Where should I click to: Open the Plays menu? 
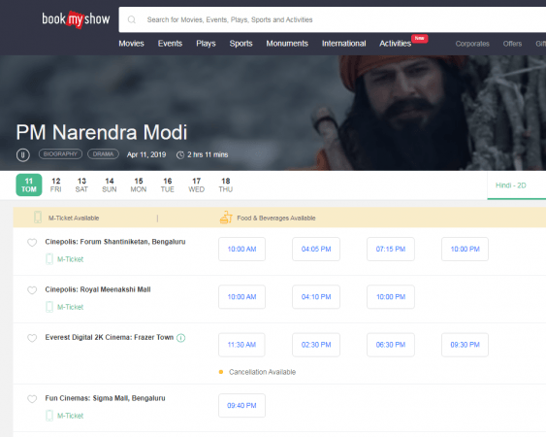click(206, 44)
